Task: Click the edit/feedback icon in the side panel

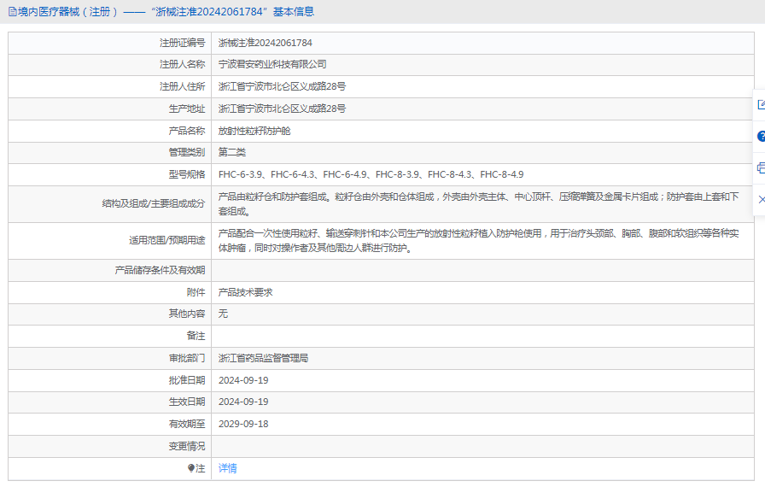Action: pyautogui.click(x=761, y=104)
